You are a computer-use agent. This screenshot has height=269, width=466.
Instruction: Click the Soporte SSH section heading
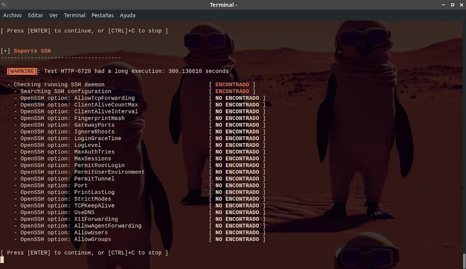click(32, 51)
